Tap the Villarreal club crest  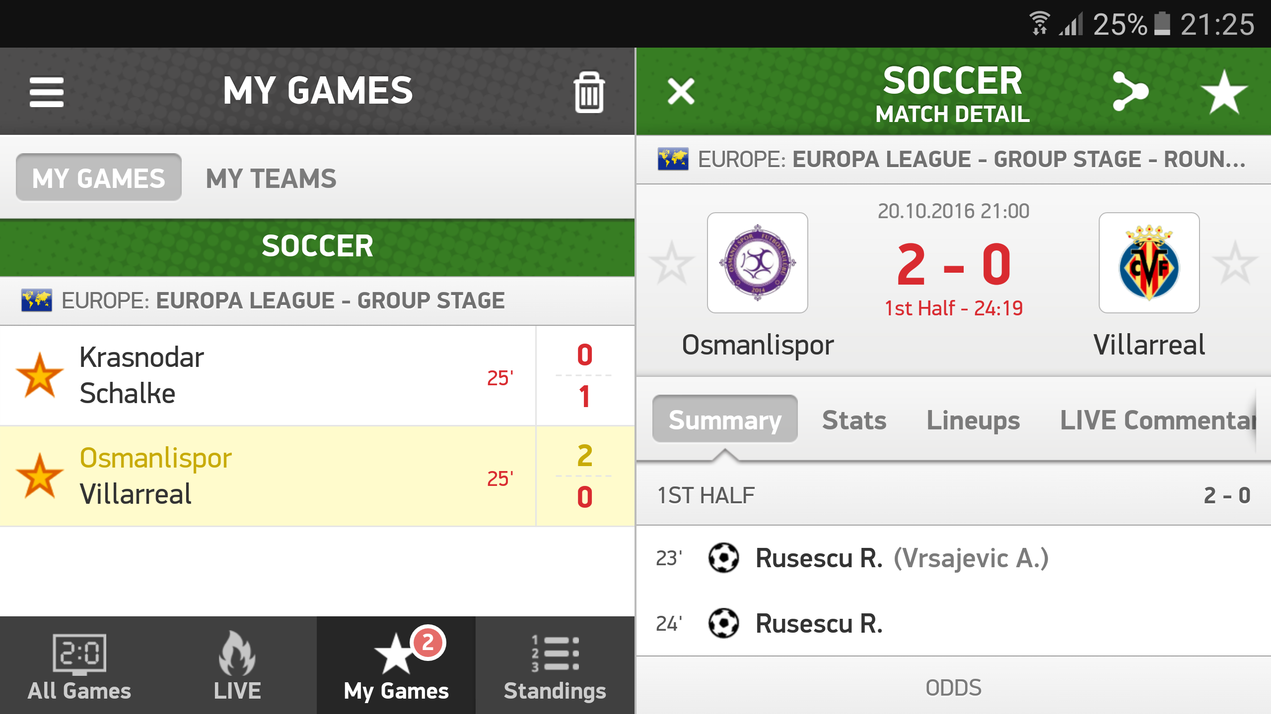(x=1149, y=263)
